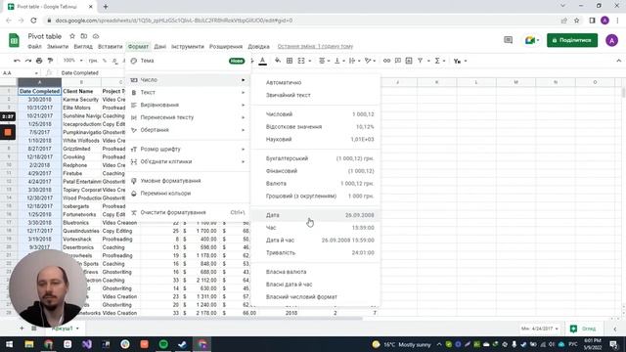This screenshot has height=352, width=626.
Task: Collapse the toolbar with the up chevron
Action: (x=618, y=61)
